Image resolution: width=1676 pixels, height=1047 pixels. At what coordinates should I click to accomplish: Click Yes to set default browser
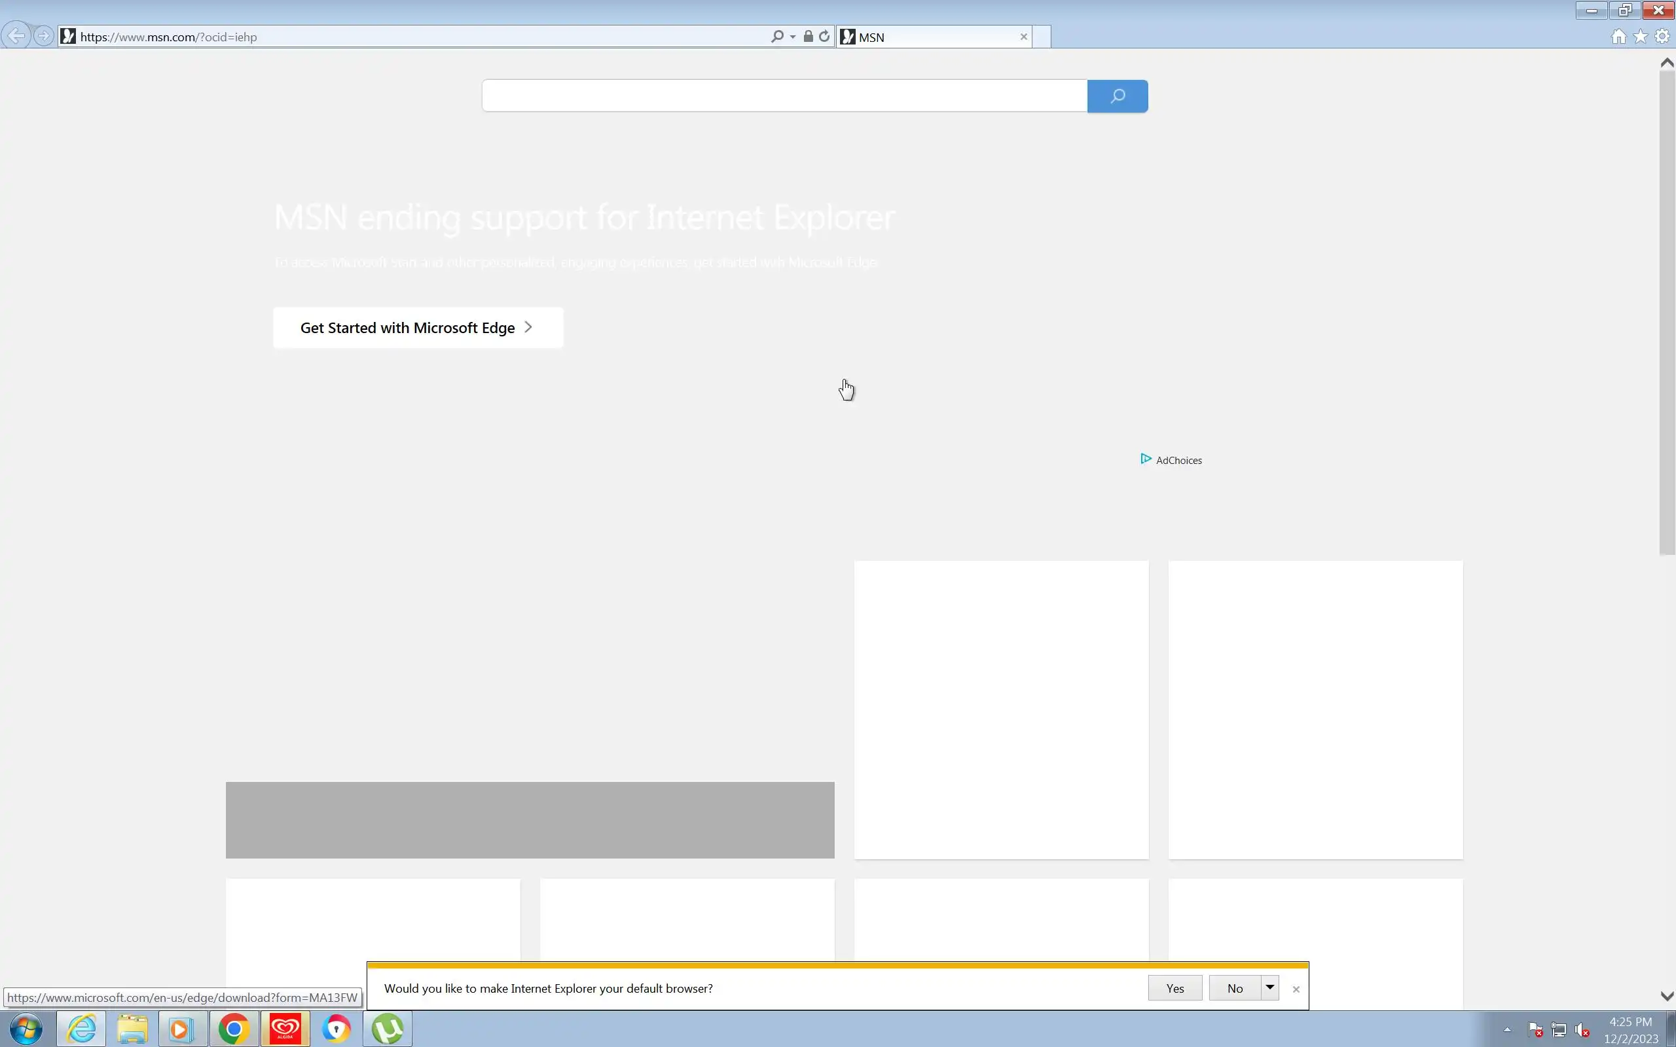tap(1175, 988)
